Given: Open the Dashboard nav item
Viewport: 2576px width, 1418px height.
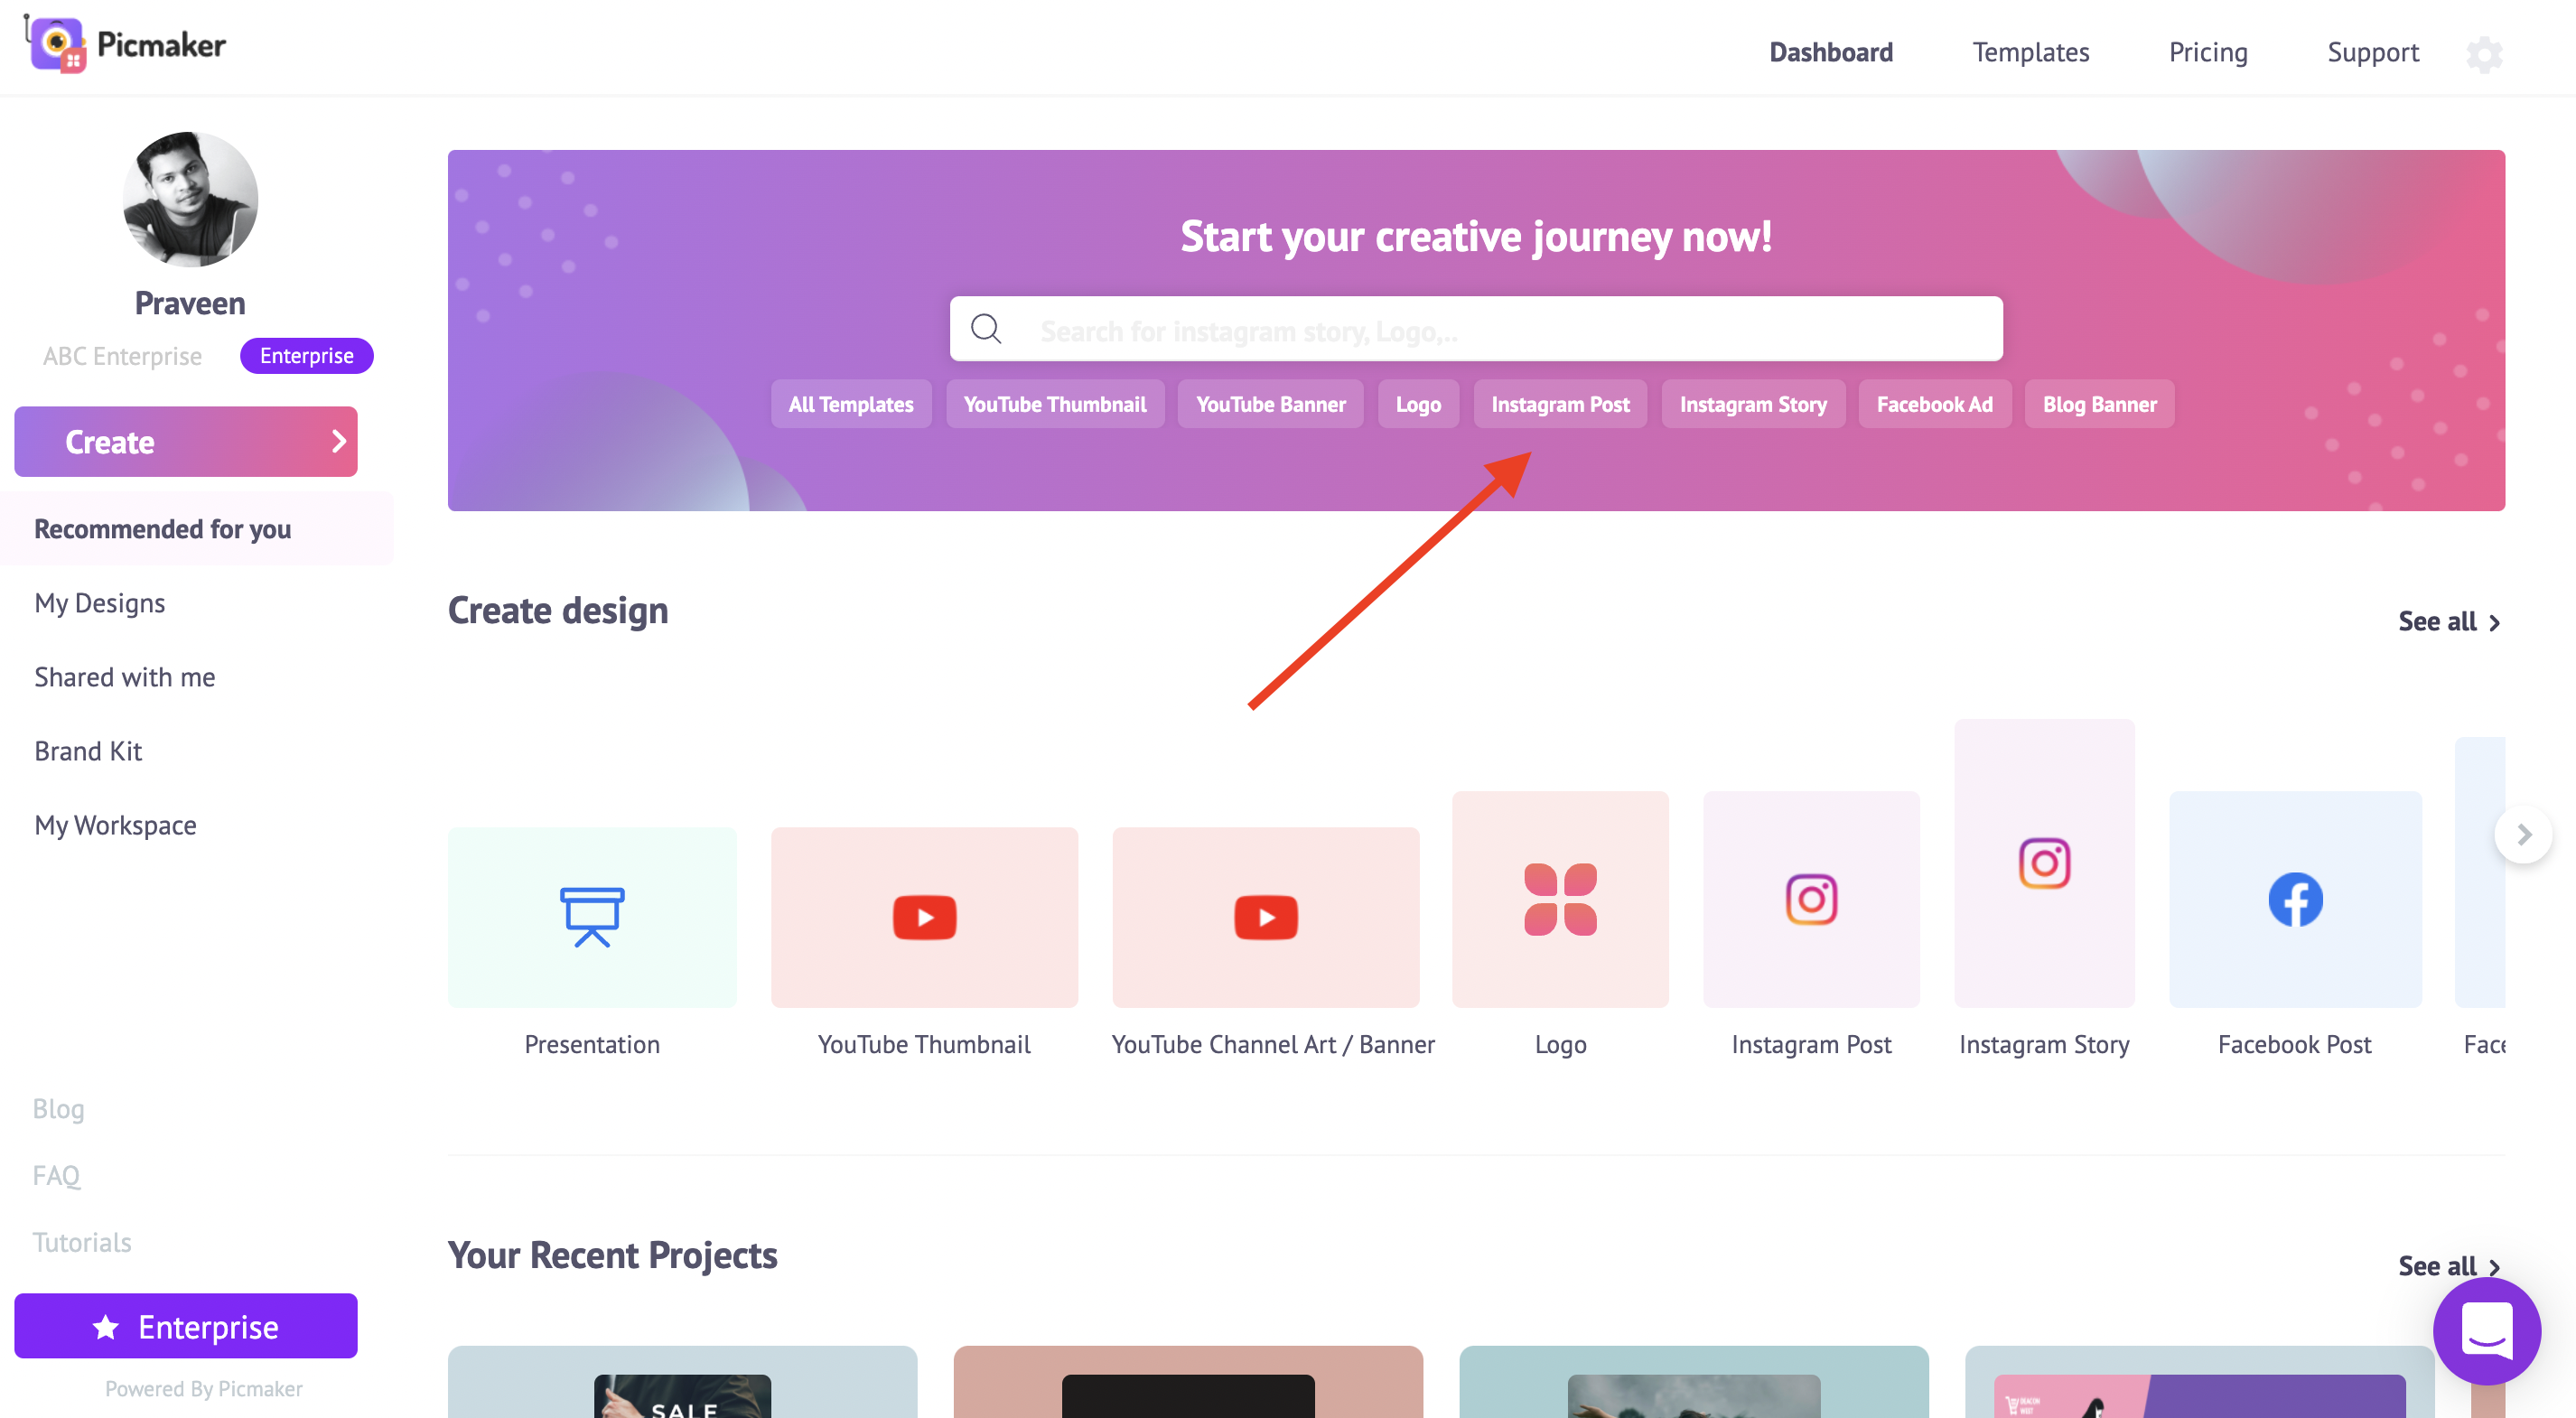Looking at the screenshot, I should pos(1830,52).
